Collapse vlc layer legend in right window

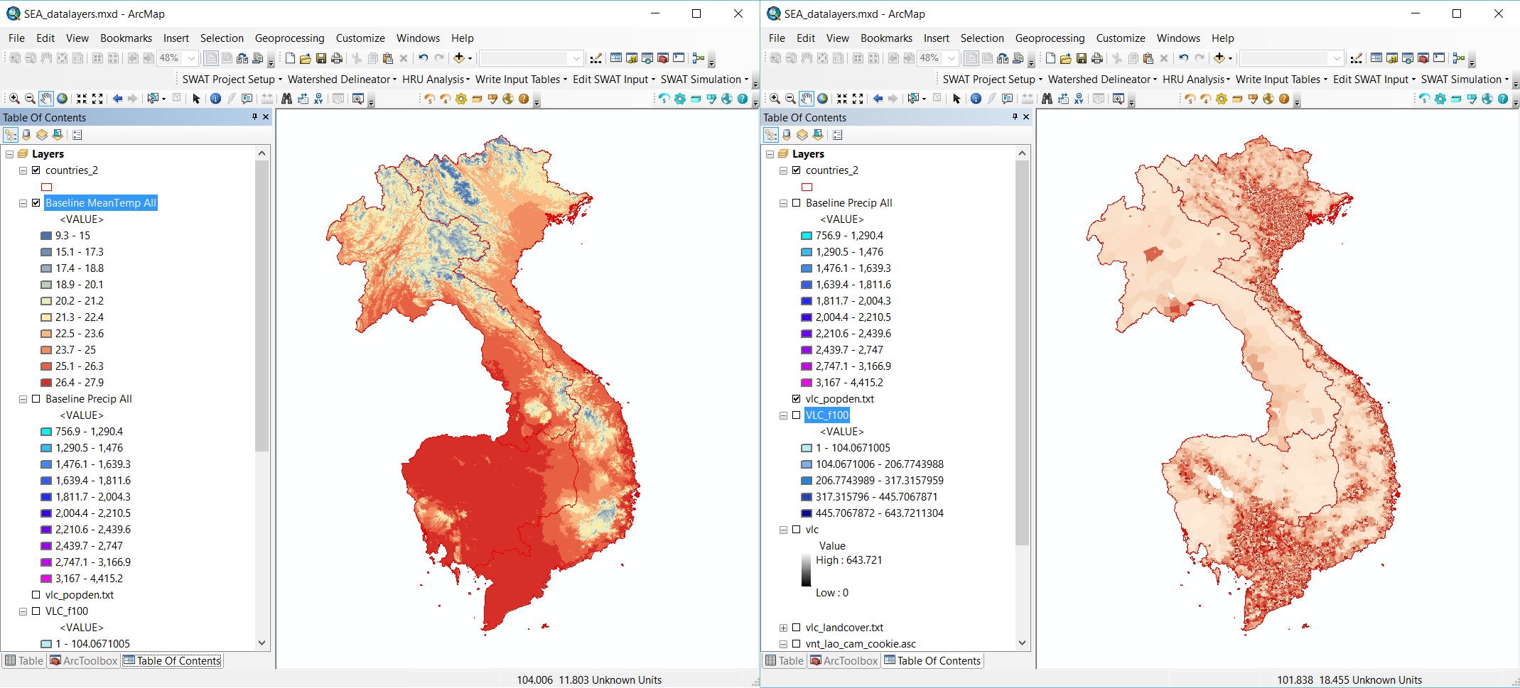(x=783, y=530)
